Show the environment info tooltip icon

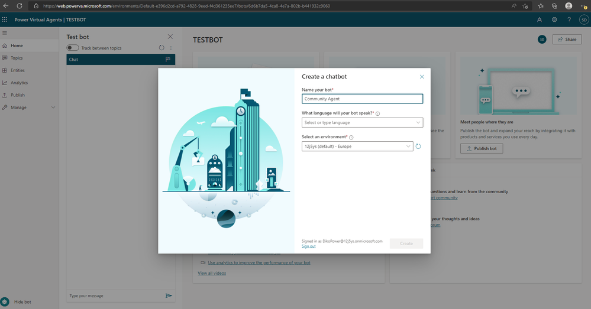351,138
